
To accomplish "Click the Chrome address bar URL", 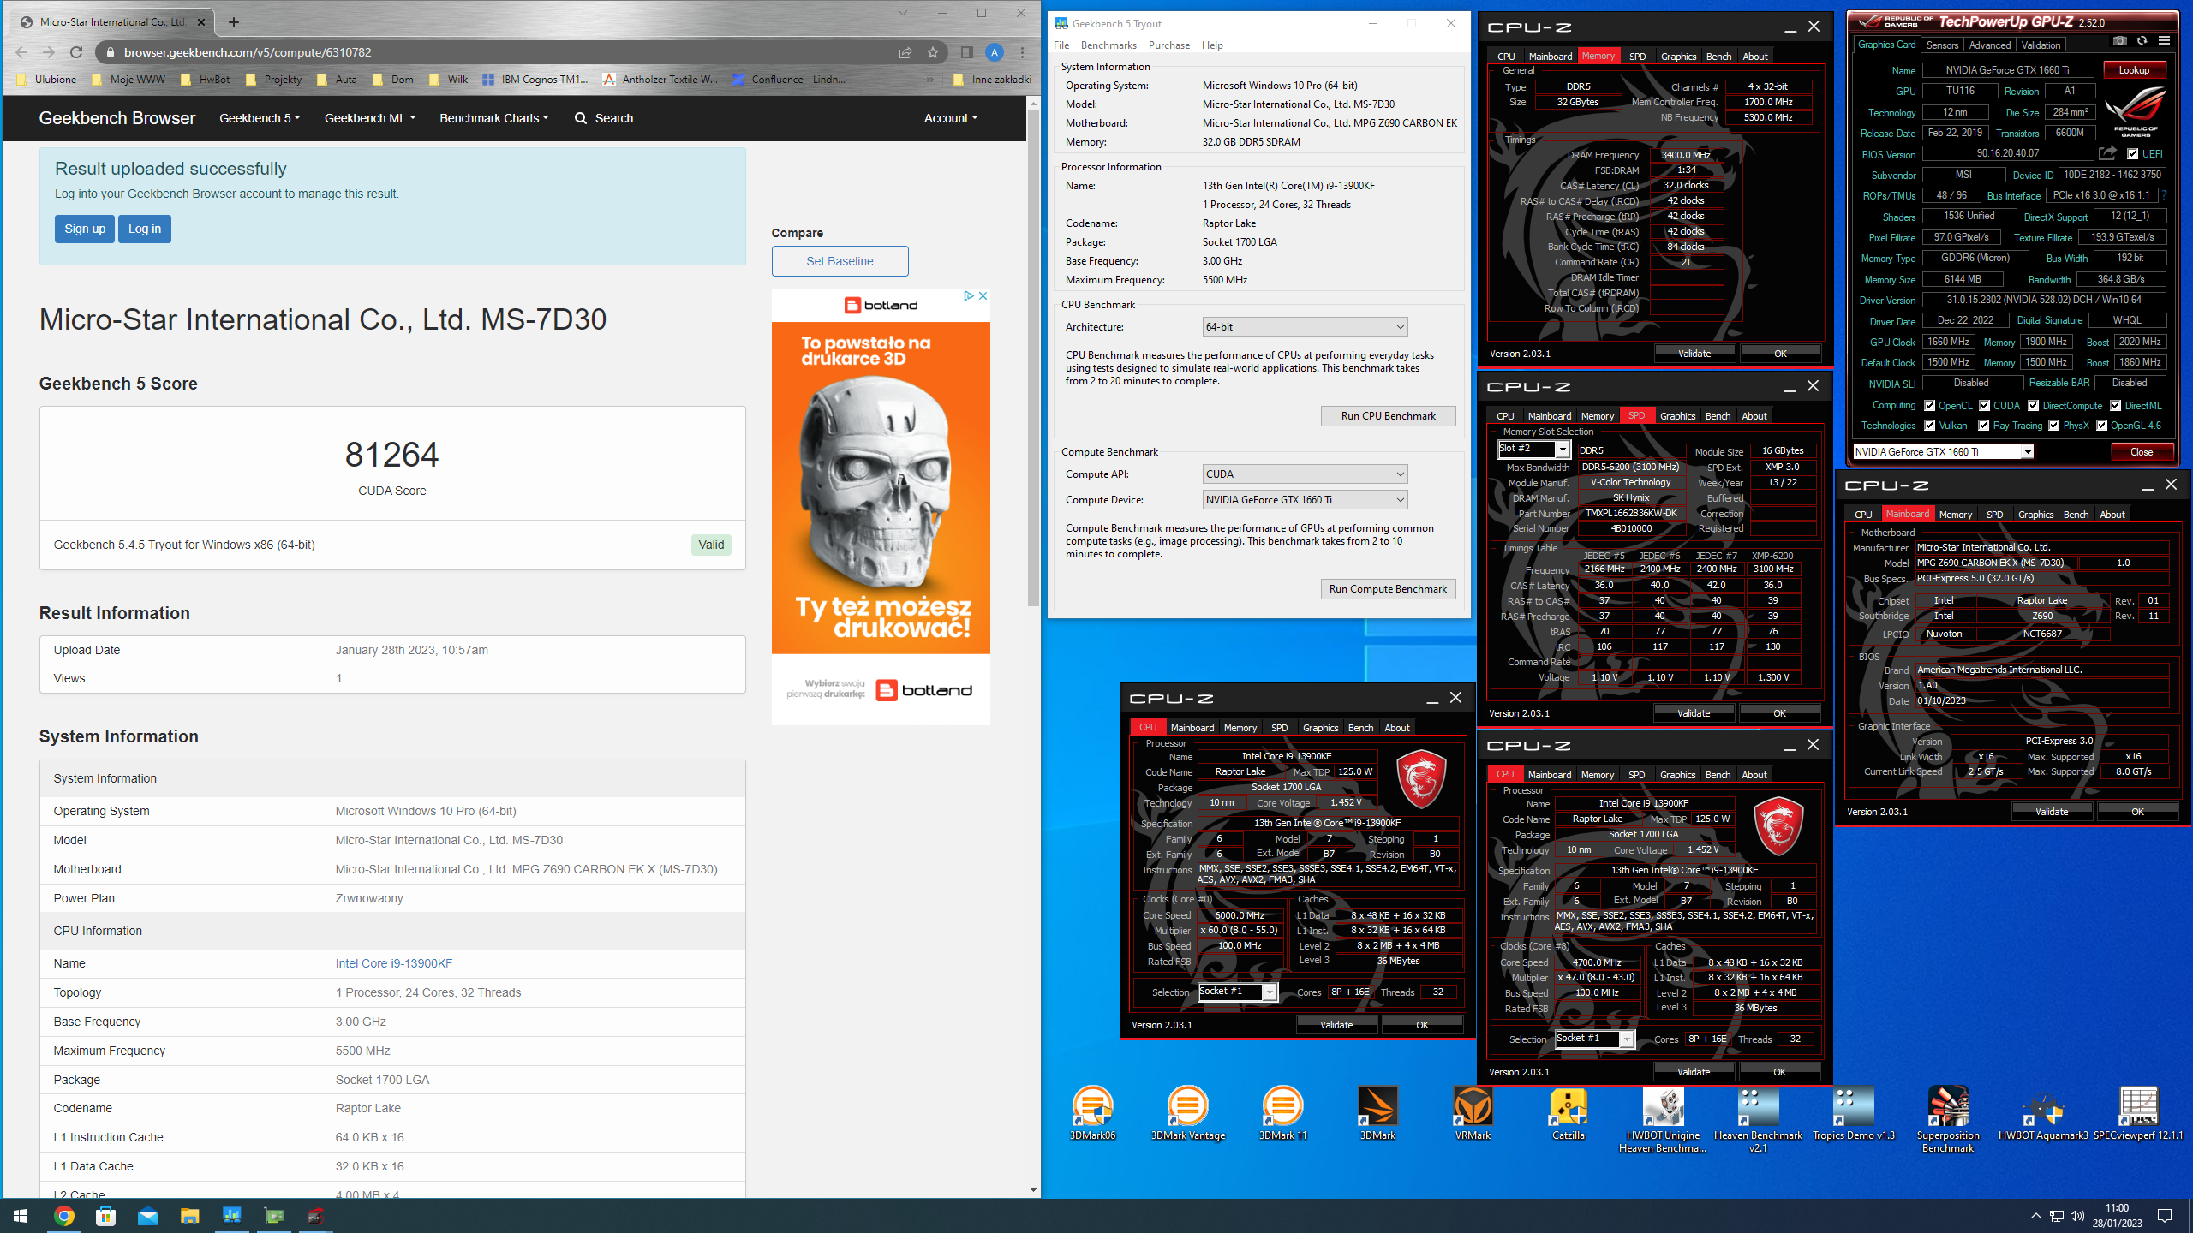I will pos(248,52).
